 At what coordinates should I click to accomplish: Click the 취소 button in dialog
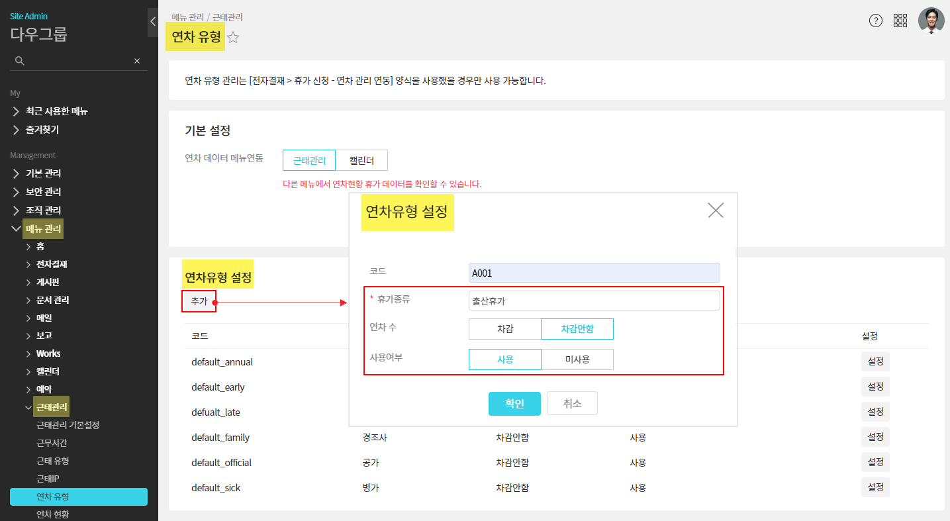572,403
